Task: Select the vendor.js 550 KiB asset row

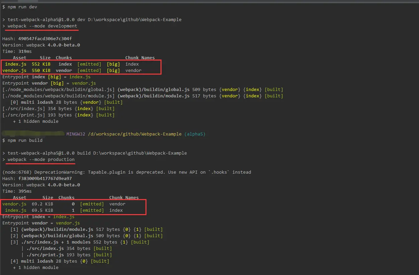Action: pos(72,71)
